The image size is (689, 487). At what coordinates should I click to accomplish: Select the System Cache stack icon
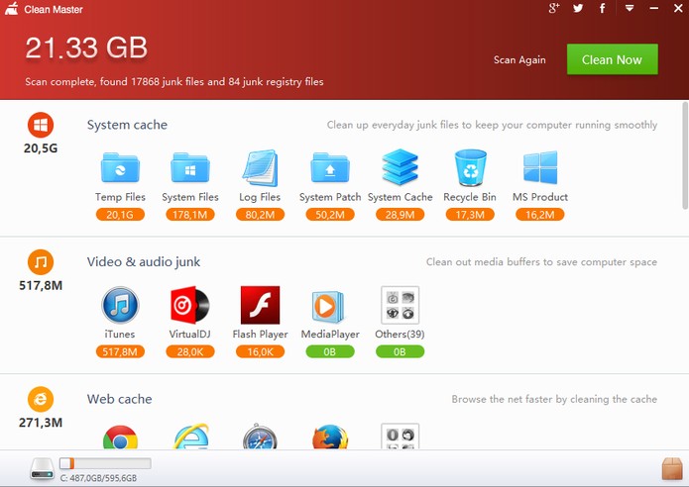400,166
